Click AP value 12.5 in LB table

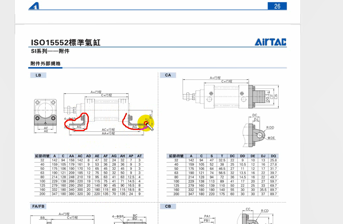click(x=131, y=177)
